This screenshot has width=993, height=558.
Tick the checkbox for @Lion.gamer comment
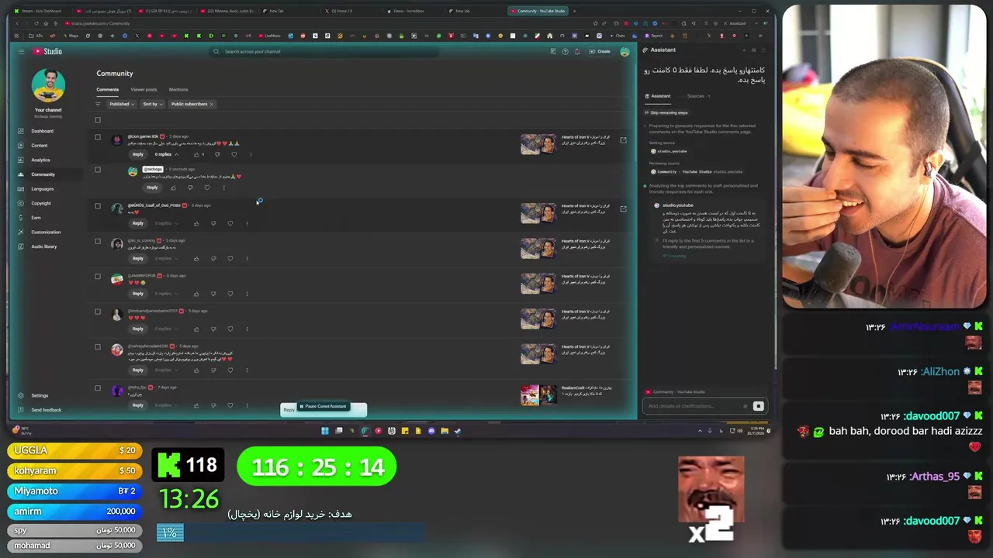(x=98, y=137)
